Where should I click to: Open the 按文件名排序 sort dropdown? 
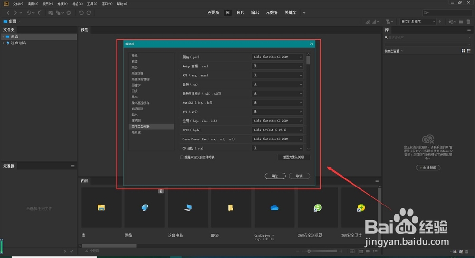(x=418, y=22)
